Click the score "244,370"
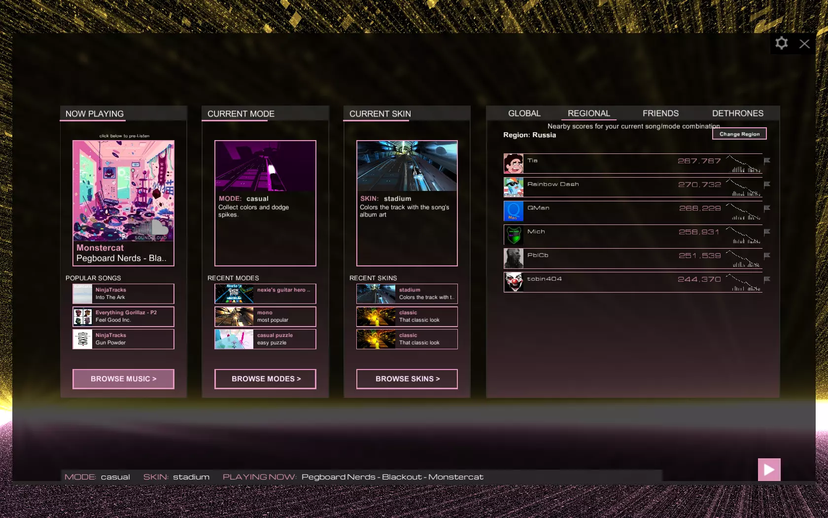Screen dimensions: 828x518 click(699, 279)
